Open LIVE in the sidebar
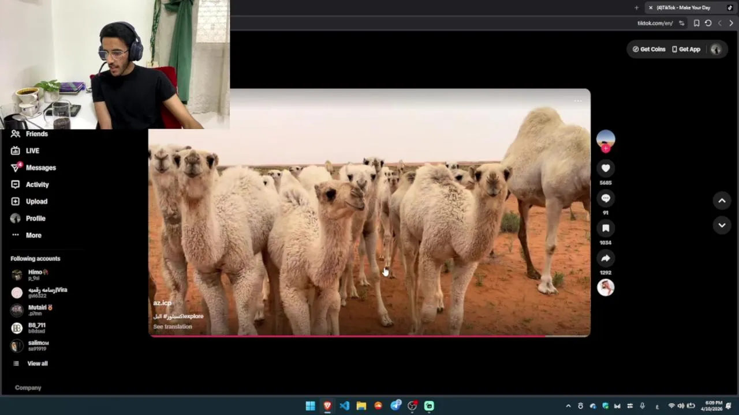739x415 pixels. 25,150
